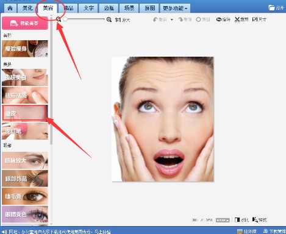Open the 皮肤美白 whitening tool
The height and width of the screenshot is (234, 286).
[x=25, y=77]
